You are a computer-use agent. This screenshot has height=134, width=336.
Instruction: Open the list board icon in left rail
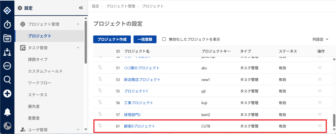tap(7, 38)
